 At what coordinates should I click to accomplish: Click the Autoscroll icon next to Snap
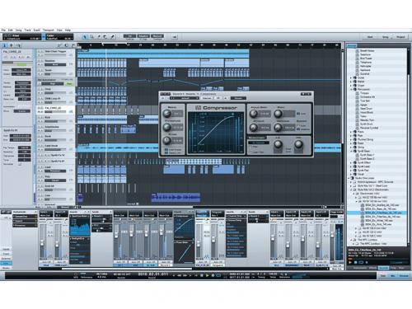point(175,36)
